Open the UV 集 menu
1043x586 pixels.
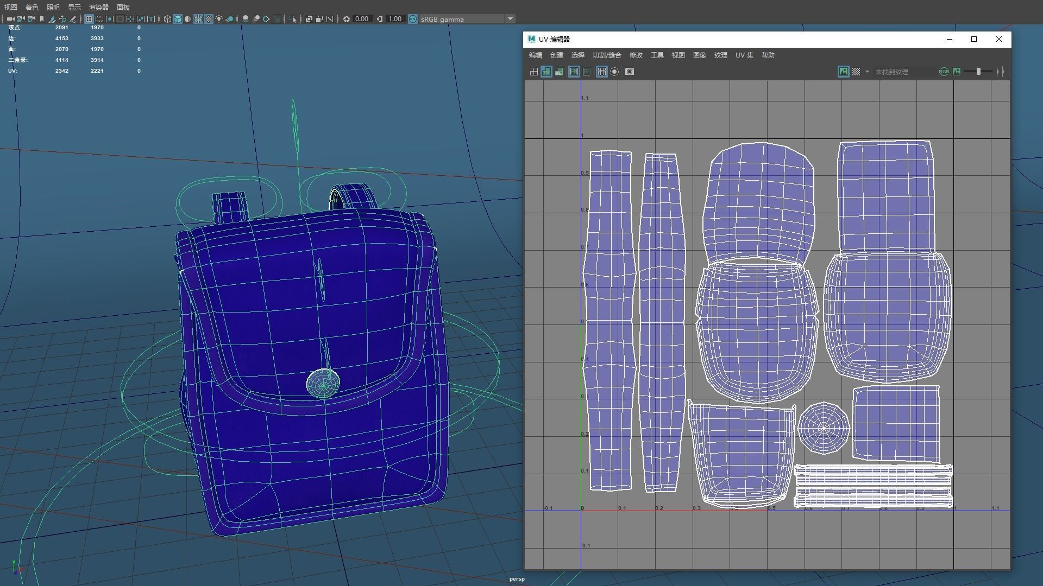[x=744, y=55]
